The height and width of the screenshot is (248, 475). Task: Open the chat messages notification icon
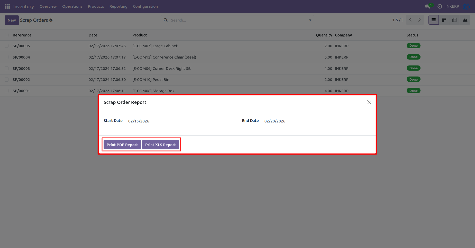tap(428, 6)
